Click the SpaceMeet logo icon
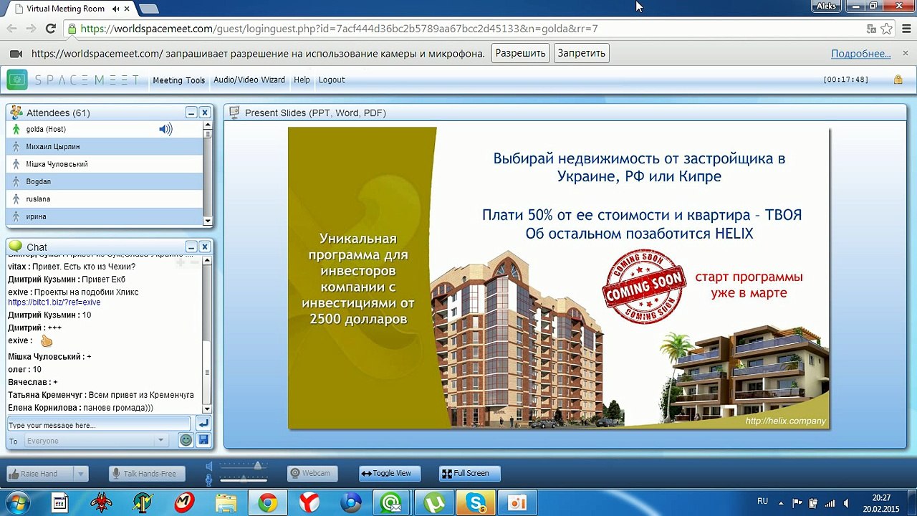This screenshot has height=516, width=917. [x=17, y=80]
